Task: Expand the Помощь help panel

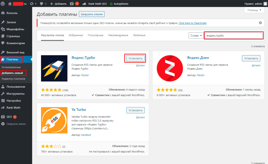Action: pos(254,10)
